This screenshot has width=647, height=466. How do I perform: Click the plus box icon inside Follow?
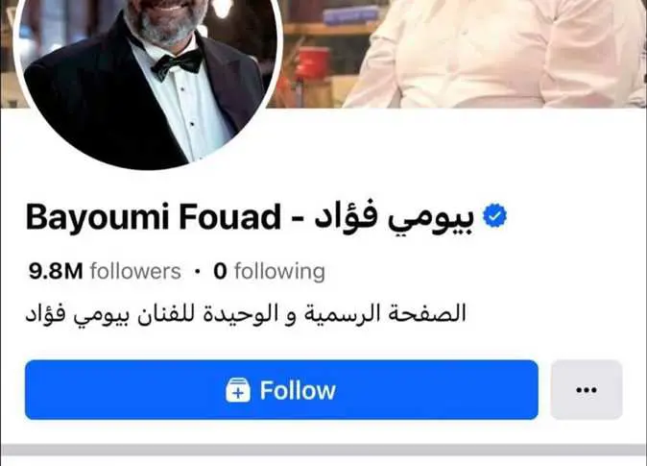(x=238, y=390)
